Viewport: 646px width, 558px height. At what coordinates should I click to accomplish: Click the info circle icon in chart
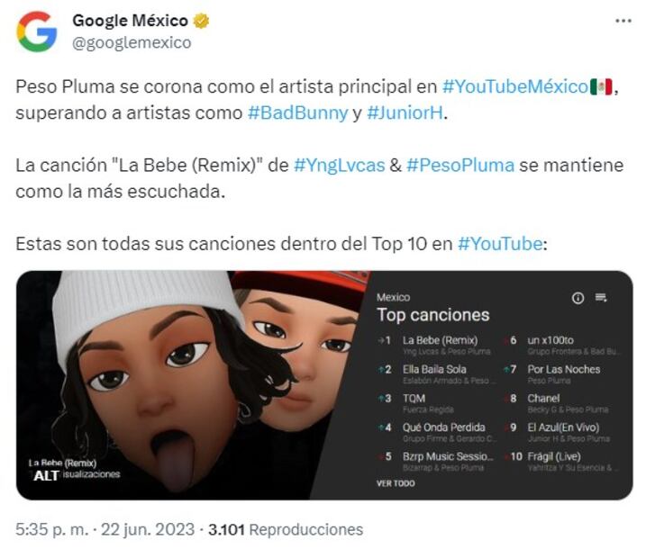click(x=578, y=298)
